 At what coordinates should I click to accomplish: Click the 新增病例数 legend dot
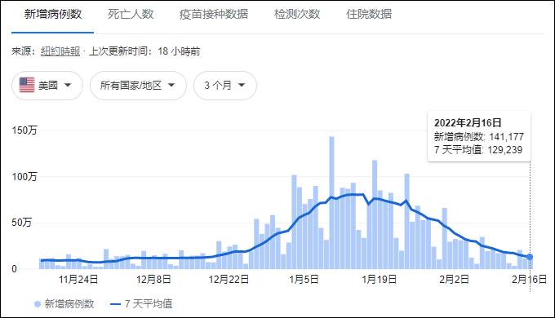pyautogui.click(x=38, y=304)
